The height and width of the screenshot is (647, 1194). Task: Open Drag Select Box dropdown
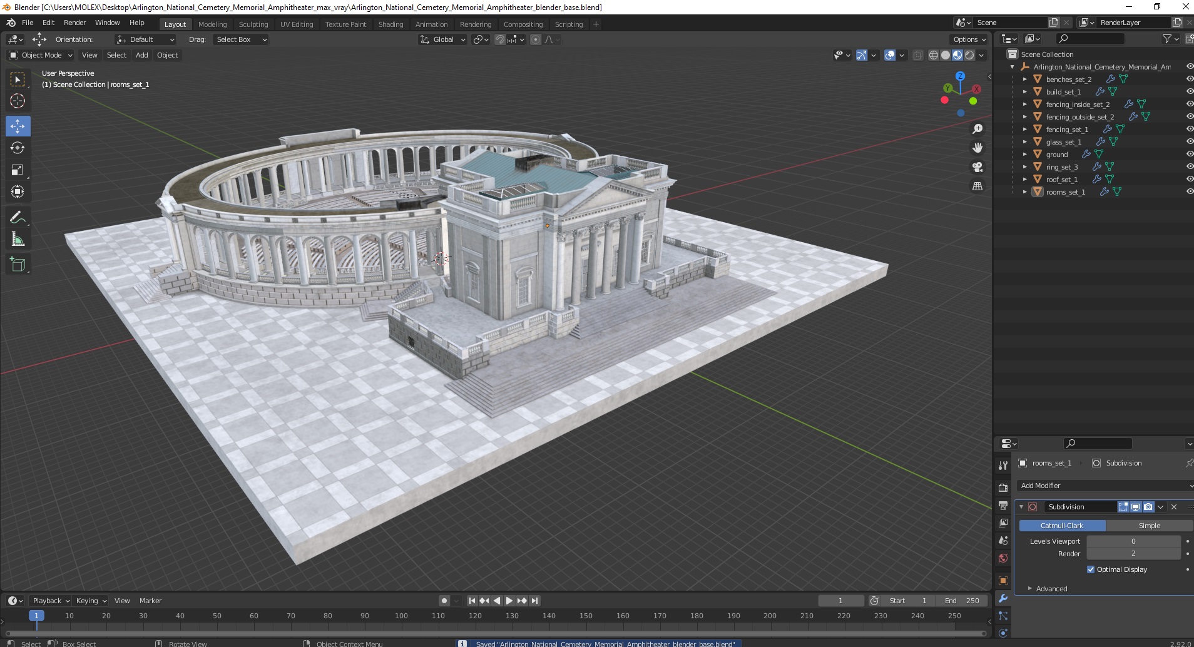pyautogui.click(x=240, y=39)
